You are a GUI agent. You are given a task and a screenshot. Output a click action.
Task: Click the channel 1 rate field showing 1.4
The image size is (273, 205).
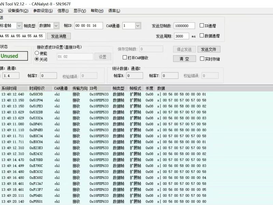click(x=11, y=76)
